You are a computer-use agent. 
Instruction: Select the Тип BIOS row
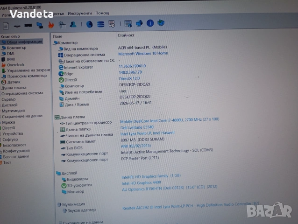point(71,148)
